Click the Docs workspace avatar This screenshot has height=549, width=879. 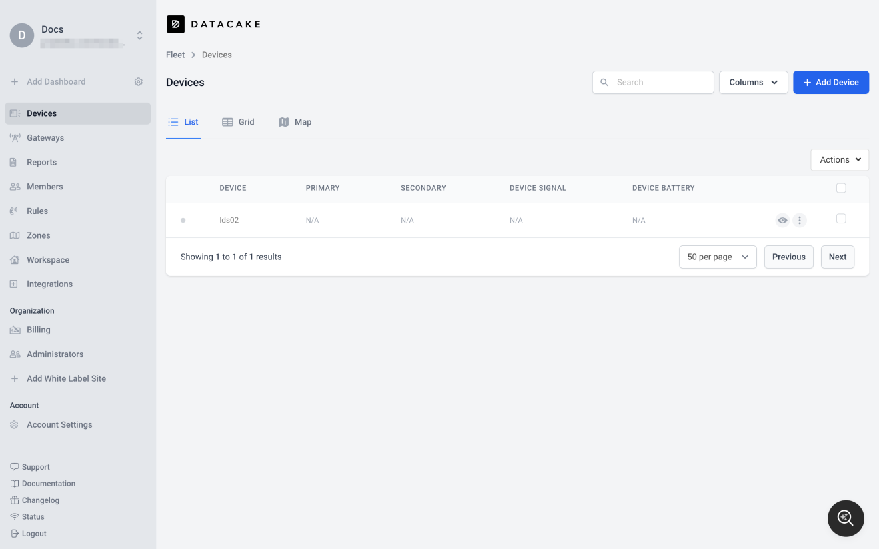22,35
